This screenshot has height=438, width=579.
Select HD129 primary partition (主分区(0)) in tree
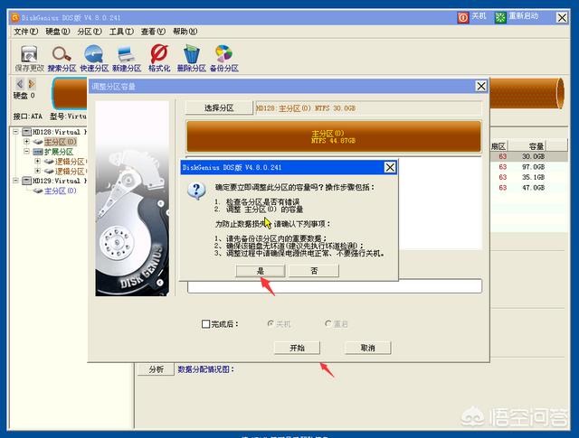[x=61, y=191]
